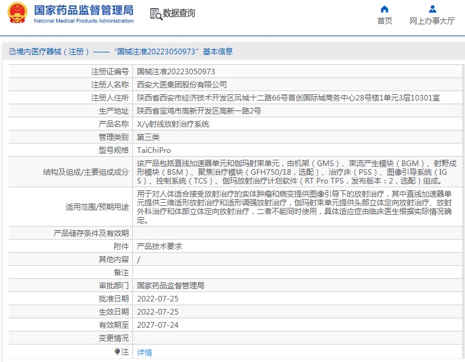Select management category 第三类
Screen dimensions: 465x362
(x=149, y=137)
